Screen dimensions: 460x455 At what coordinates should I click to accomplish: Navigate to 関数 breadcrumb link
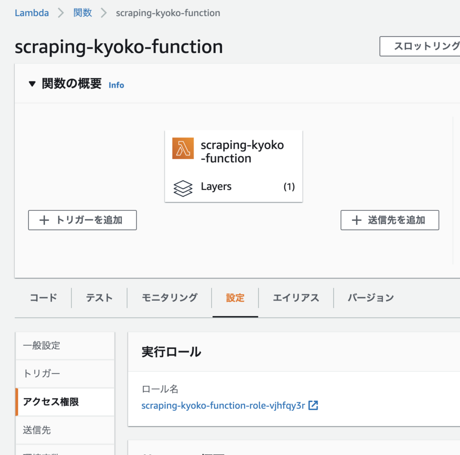[x=83, y=13]
